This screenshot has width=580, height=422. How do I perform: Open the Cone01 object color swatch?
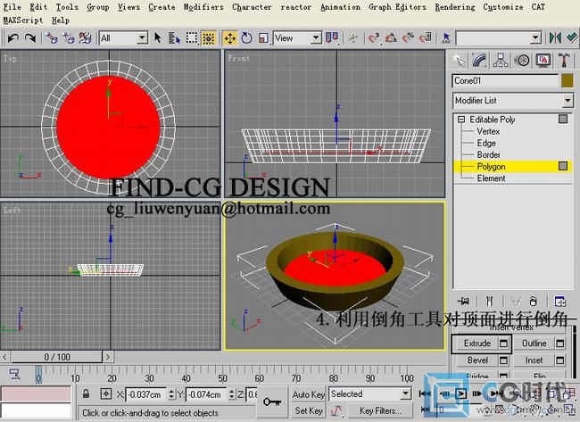click(x=567, y=81)
